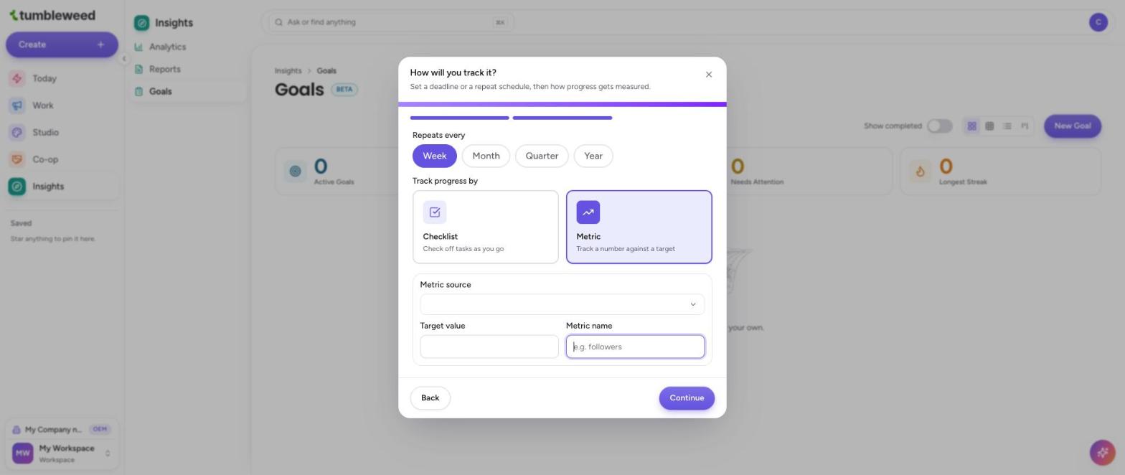The image size is (1125, 475).
Task: Click the Insights header icon
Action: pyautogui.click(x=142, y=23)
